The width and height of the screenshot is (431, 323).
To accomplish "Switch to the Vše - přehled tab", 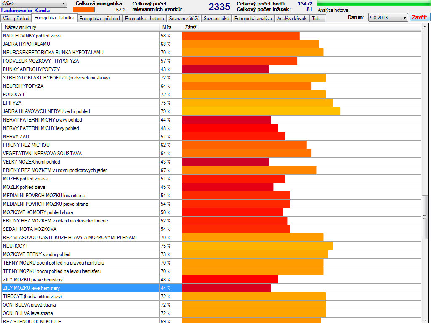I will pos(16,19).
